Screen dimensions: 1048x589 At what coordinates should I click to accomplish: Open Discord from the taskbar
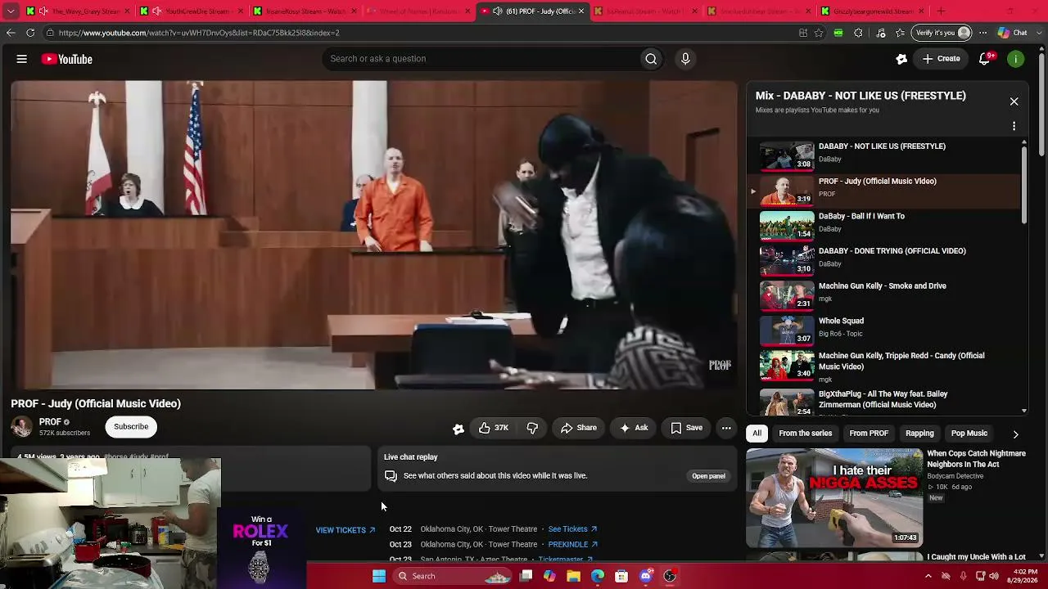646,576
